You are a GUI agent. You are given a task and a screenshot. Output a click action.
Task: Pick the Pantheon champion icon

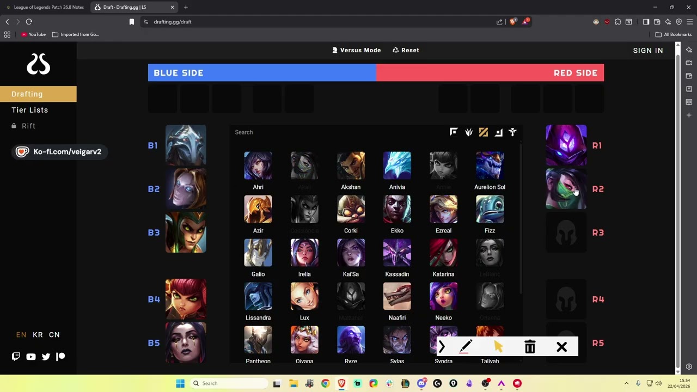coord(258,340)
